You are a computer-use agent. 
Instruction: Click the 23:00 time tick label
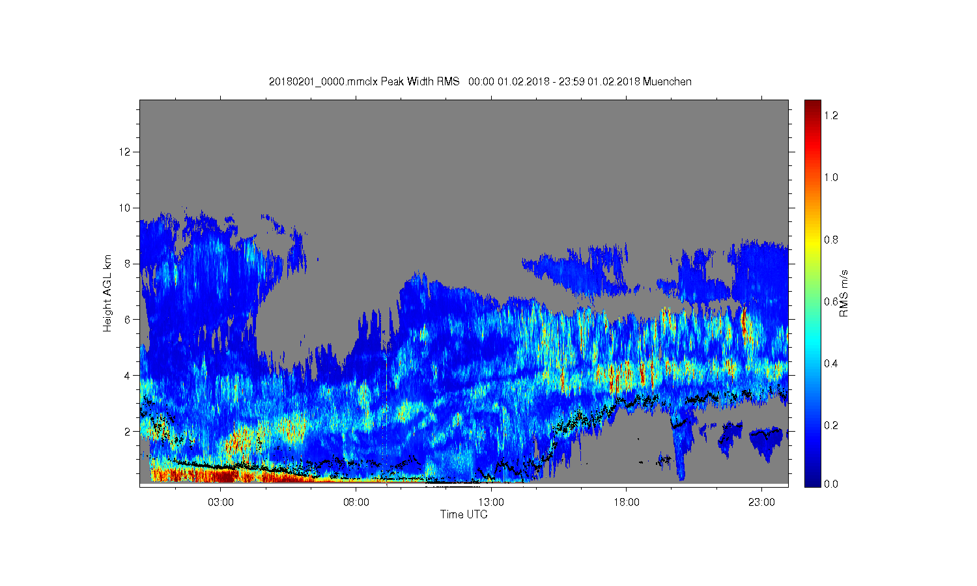pyautogui.click(x=761, y=503)
